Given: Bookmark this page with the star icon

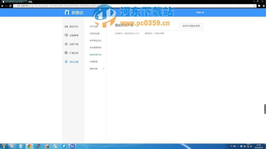Looking at the screenshot, I should pyautogui.click(x=255, y=6).
